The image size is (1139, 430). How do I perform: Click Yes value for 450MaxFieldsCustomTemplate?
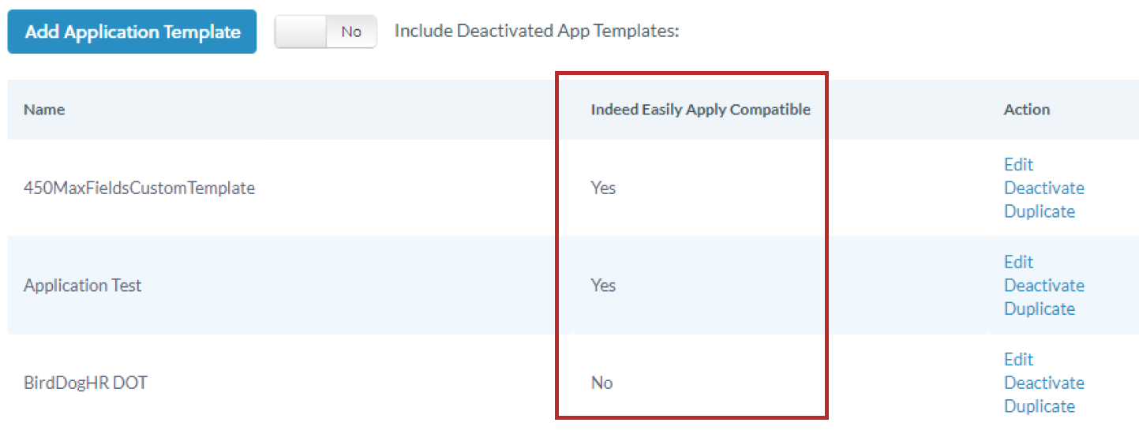point(603,189)
